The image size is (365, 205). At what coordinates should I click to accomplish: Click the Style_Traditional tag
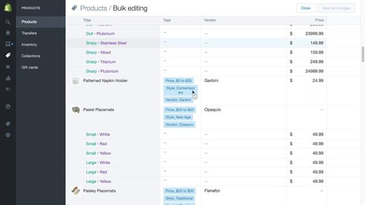click(179, 198)
